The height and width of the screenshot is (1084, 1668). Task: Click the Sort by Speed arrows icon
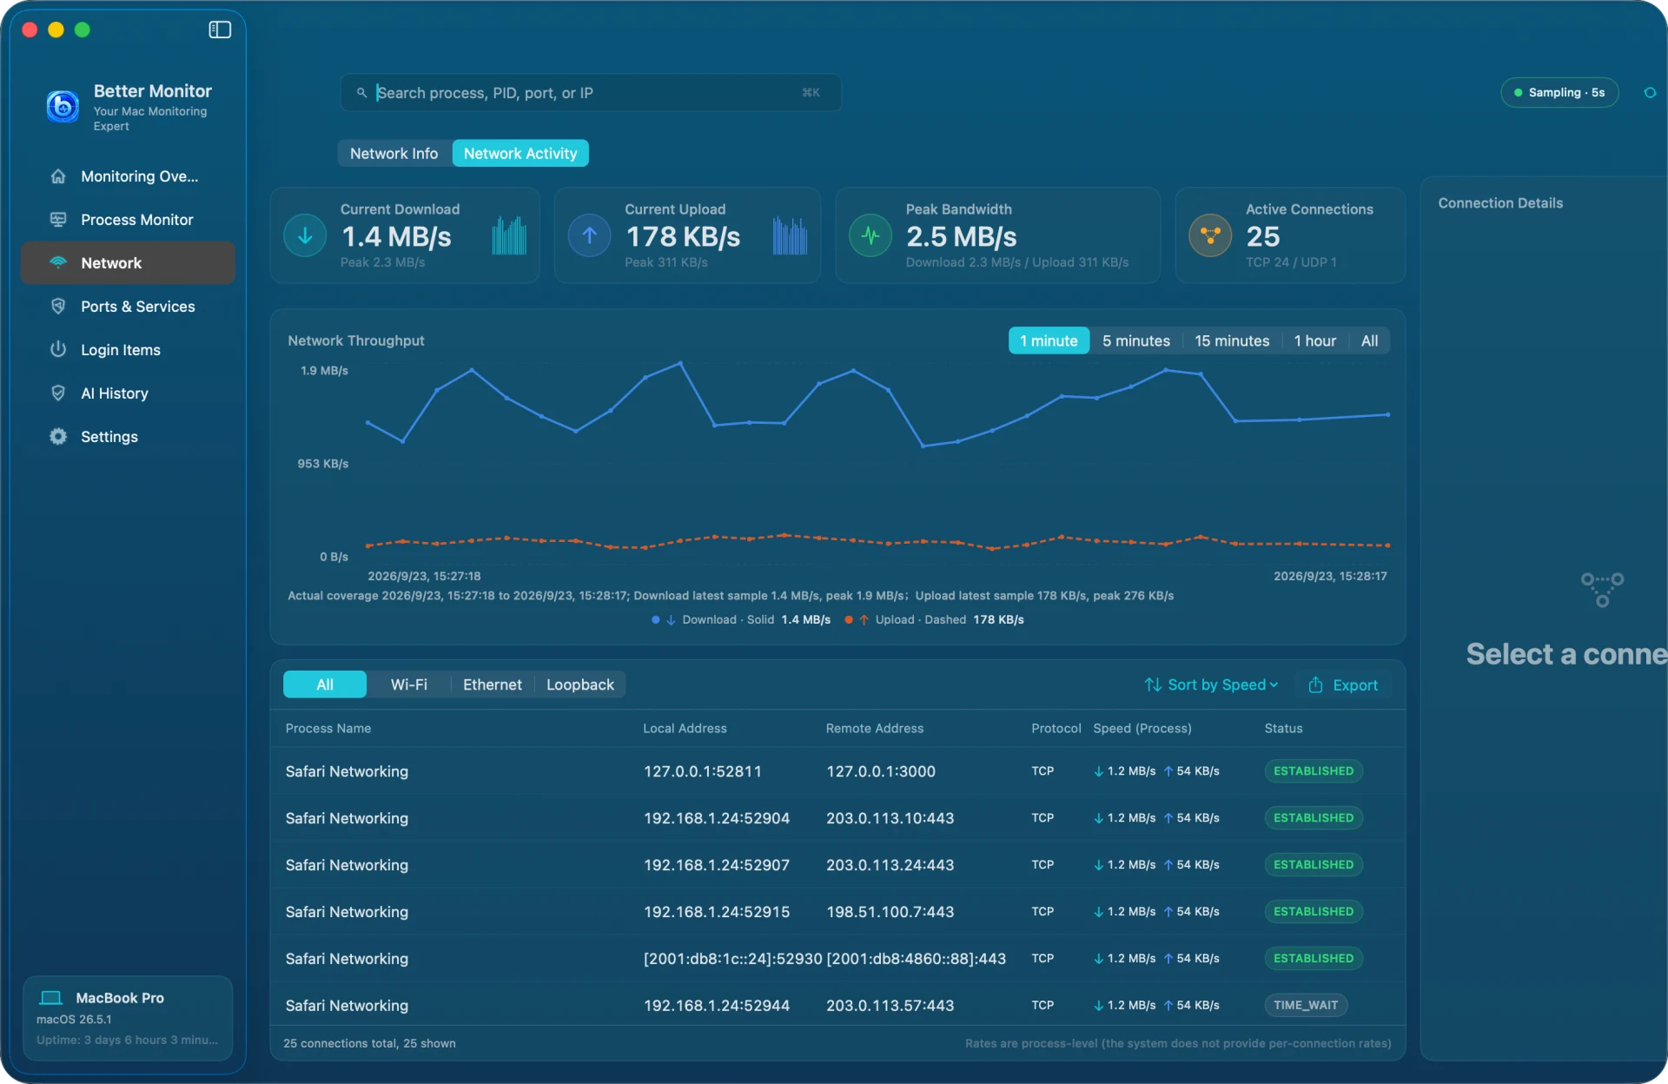(x=1153, y=685)
